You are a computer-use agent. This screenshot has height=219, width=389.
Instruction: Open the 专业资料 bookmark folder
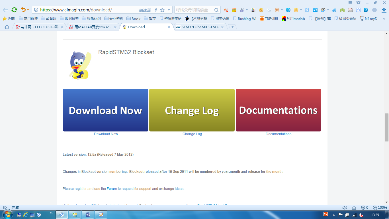114,19
